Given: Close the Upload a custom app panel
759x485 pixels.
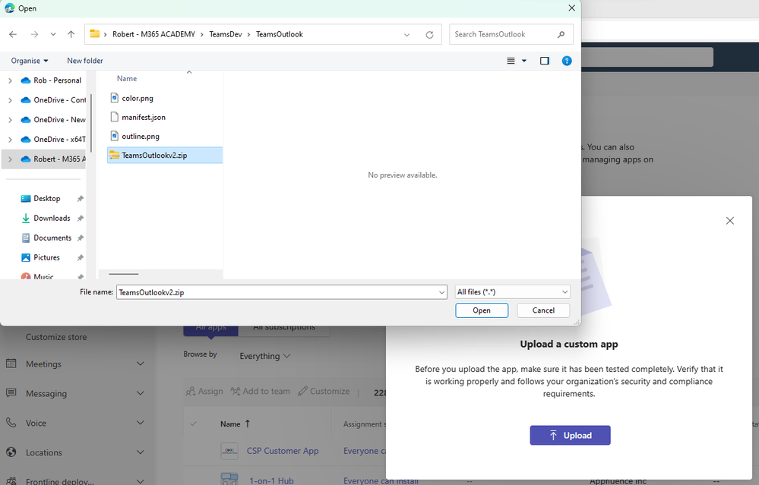Looking at the screenshot, I should (x=730, y=221).
